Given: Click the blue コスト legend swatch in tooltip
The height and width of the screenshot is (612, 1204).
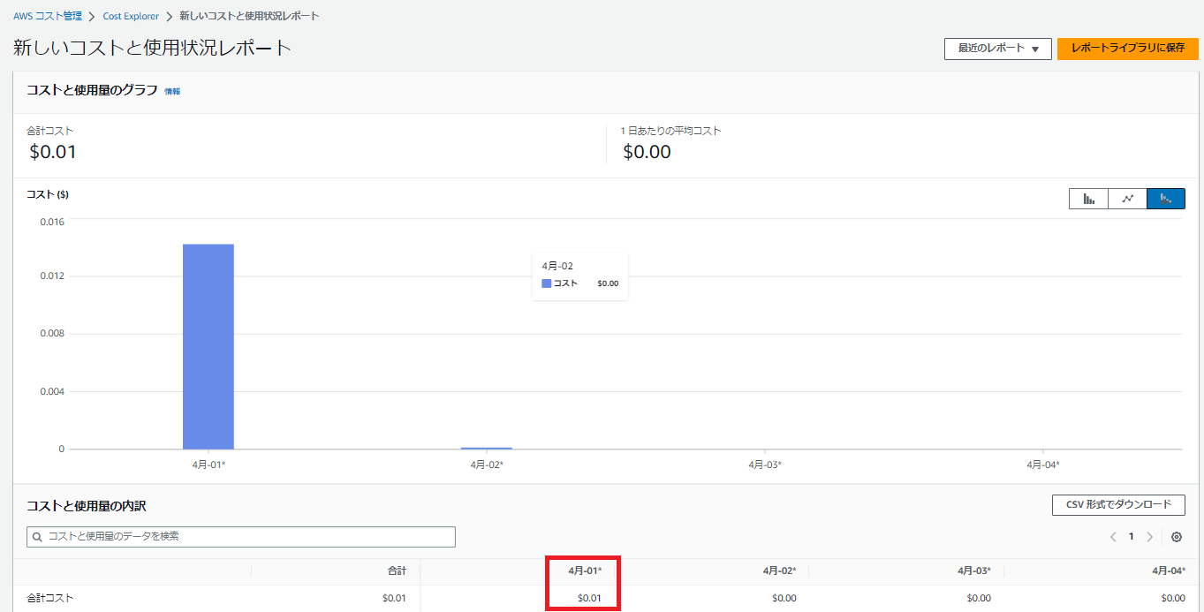Looking at the screenshot, I should tap(547, 283).
